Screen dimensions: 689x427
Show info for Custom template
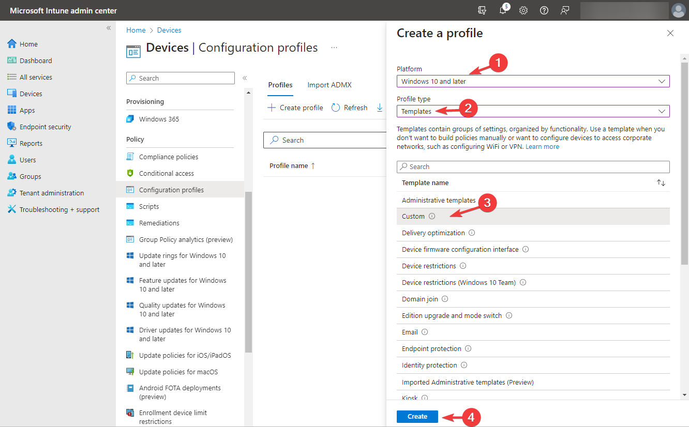(432, 216)
